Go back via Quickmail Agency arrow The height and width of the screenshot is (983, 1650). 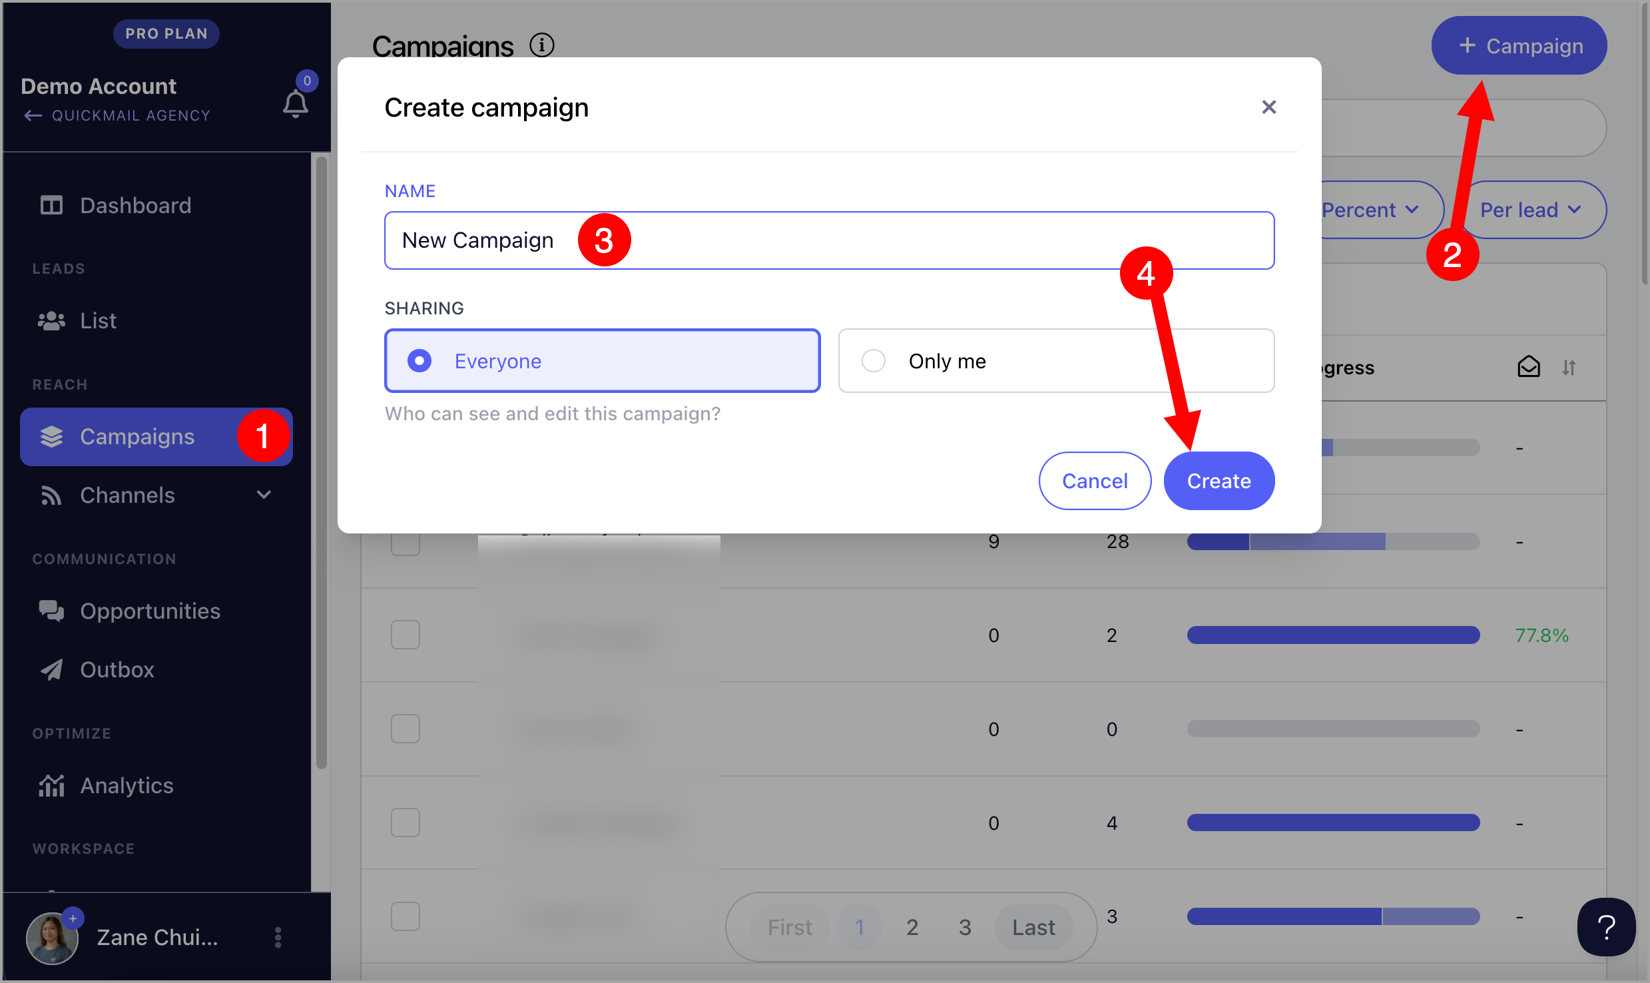click(33, 116)
